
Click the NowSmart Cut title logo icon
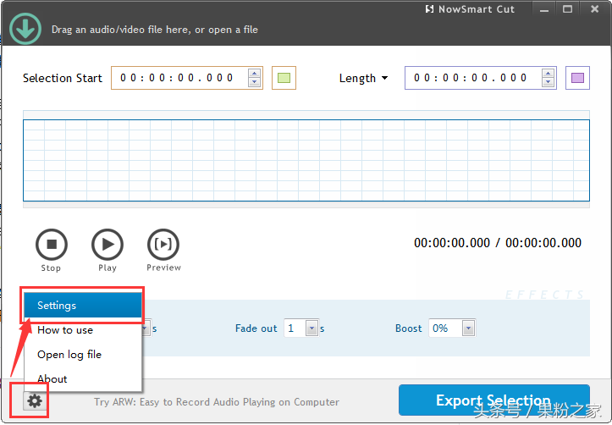click(x=429, y=9)
